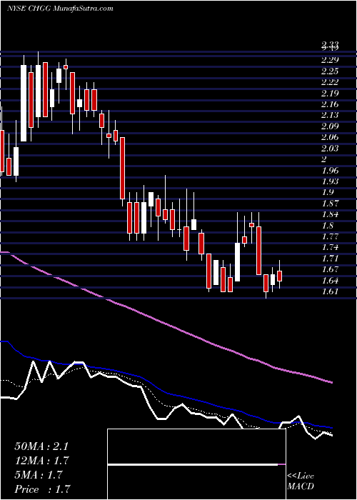Viewport: 357px width, 500px height.
Task: Click the 2.29 price axis label
Action: (x=330, y=60)
